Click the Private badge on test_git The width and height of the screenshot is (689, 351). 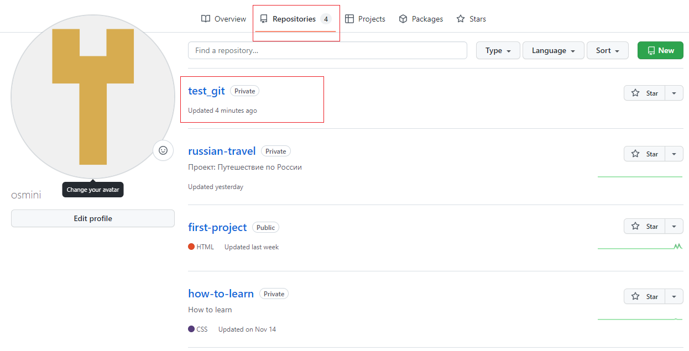(x=244, y=91)
